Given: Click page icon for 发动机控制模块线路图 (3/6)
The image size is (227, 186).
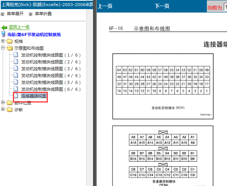Looking at the screenshot, I should 16,68.
